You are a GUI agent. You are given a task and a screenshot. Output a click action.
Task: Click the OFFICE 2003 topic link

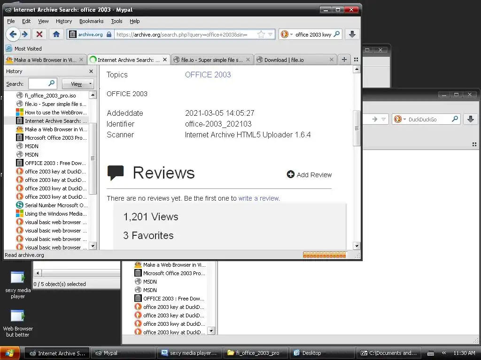(208, 75)
